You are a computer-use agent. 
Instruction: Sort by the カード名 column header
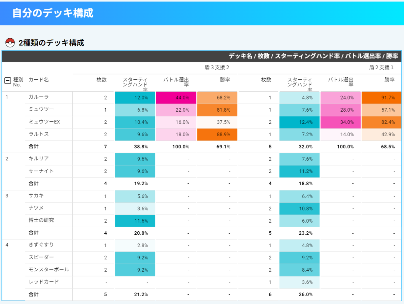[x=39, y=80]
